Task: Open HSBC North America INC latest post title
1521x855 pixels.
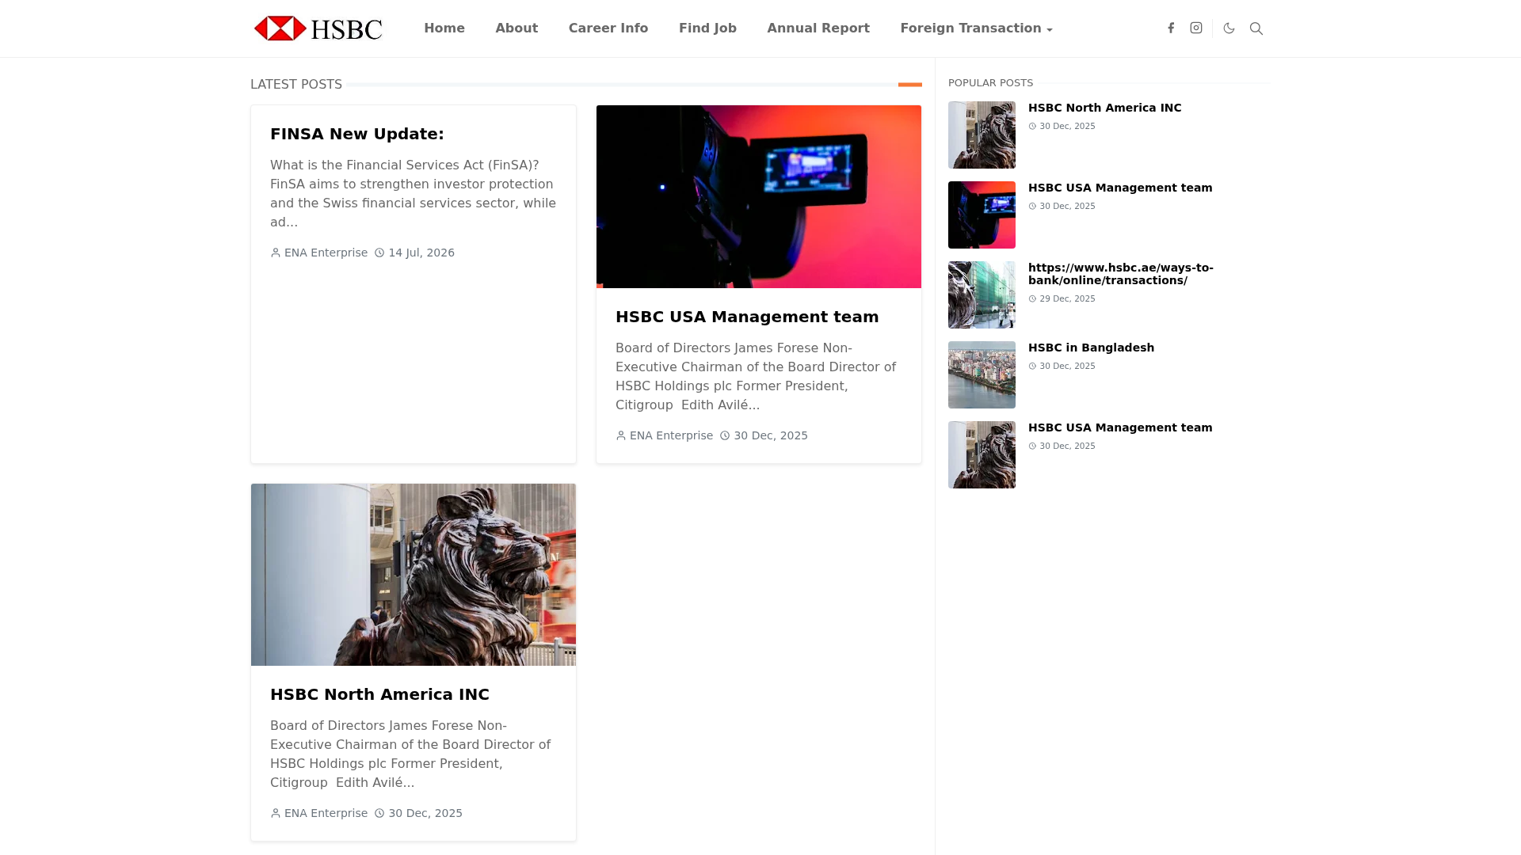Action: tap(379, 694)
